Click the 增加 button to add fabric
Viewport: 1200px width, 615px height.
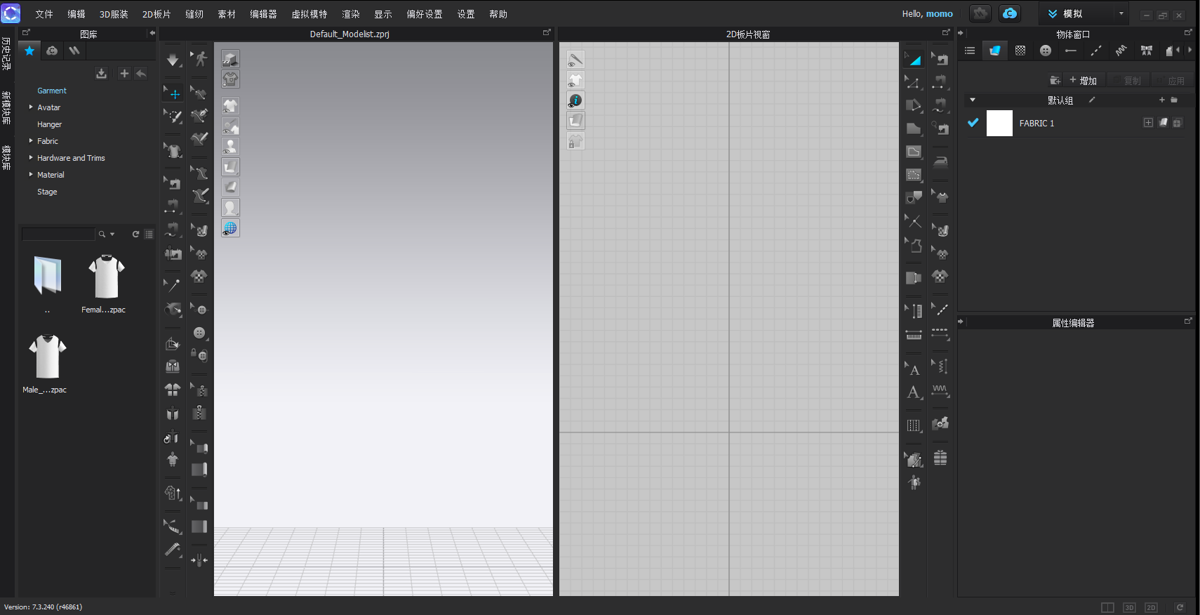tap(1083, 81)
